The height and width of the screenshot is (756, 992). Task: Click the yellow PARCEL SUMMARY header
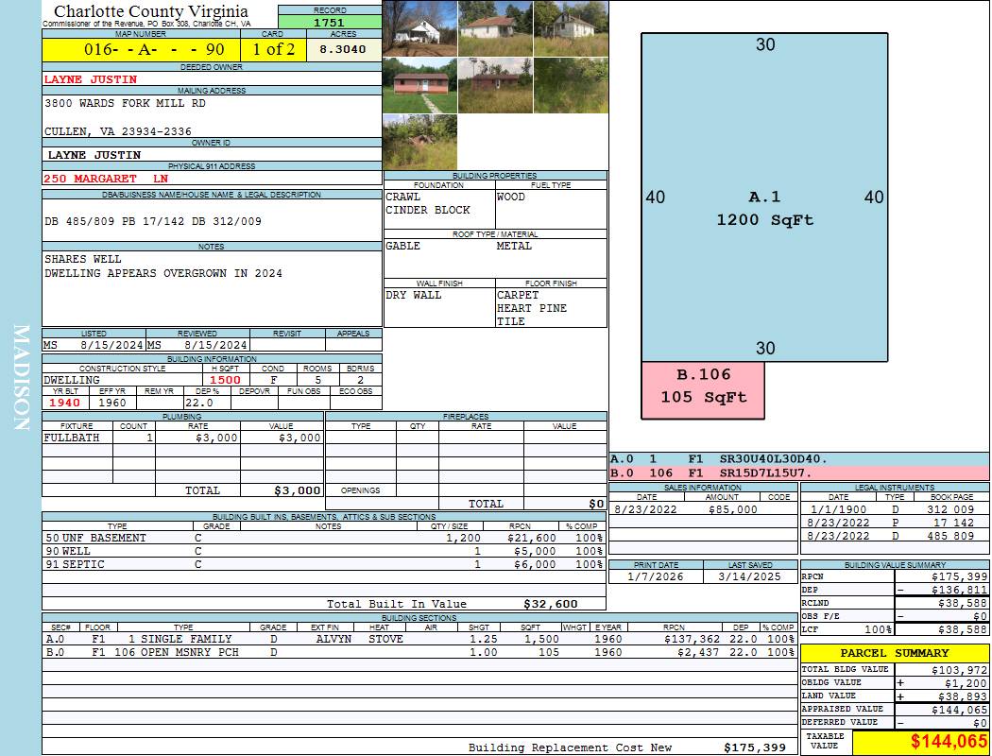click(895, 653)
